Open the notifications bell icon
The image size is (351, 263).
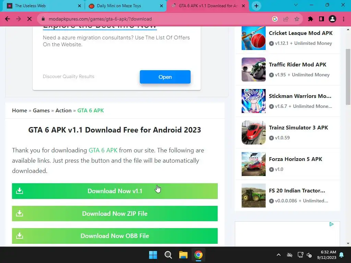tap(342, 255)
